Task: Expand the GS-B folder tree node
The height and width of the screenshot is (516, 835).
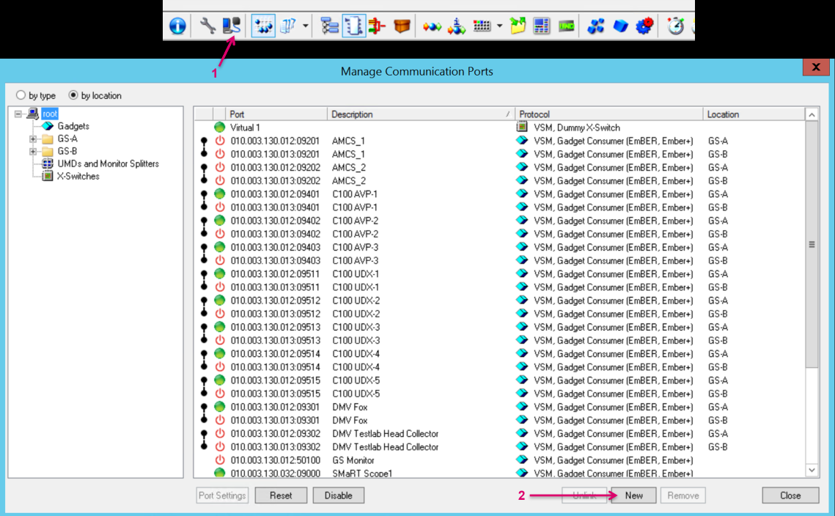Action: (x=33, y=151)
